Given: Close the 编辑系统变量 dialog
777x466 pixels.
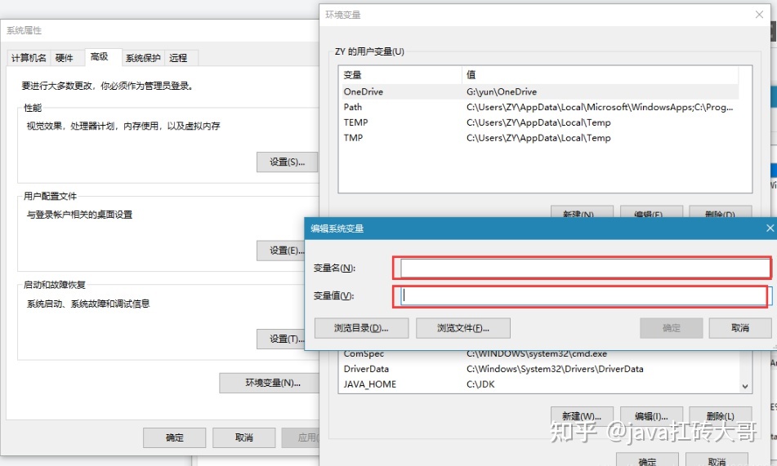Looking at the screenshot, I should (x=770, y=229).
